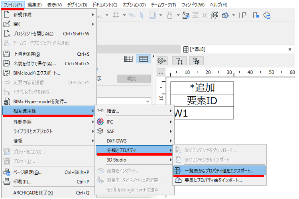This screenshot has height=199, width=299.
Task: Click the grid snap toolbar icon
Action: point(116,15)
